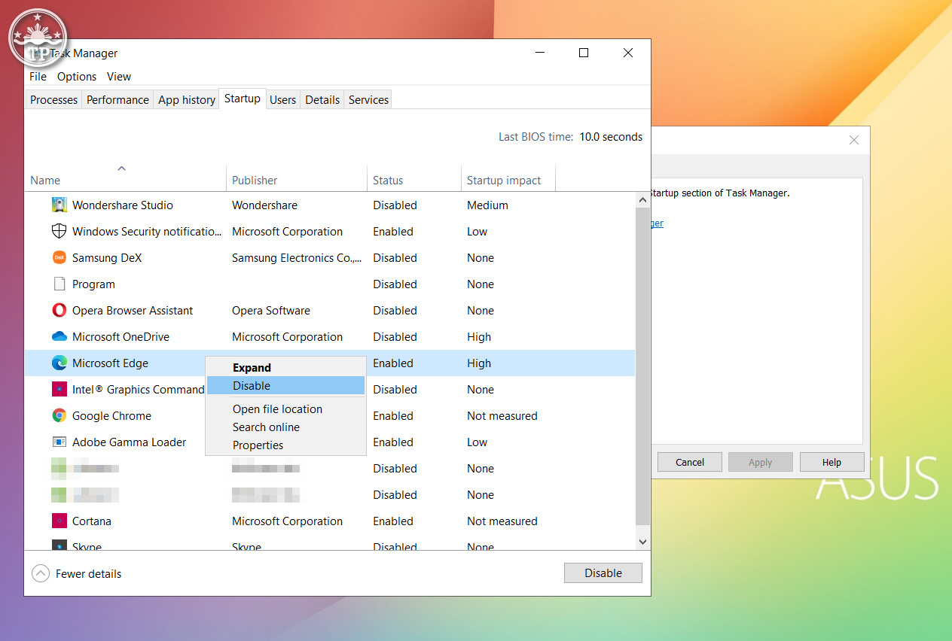Click the Opera Software publisher cell
The height and width of the screenshot is (641, 952).
click(271, 310)
